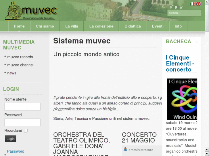209x156 pixels.
Task: Click the search magnifier icon
Action: [x=163, y=7]
